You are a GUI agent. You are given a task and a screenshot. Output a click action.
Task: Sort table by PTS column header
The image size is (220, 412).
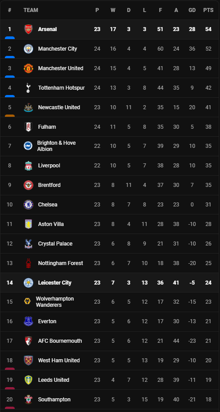coord(208,10)
